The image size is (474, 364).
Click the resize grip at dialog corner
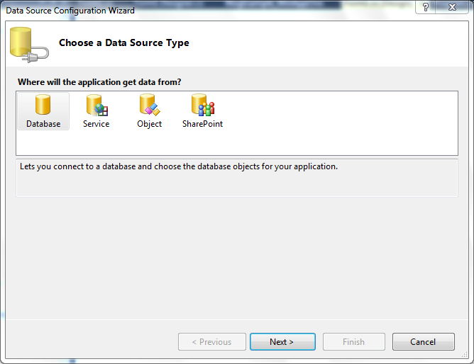[x=465, y=355]
